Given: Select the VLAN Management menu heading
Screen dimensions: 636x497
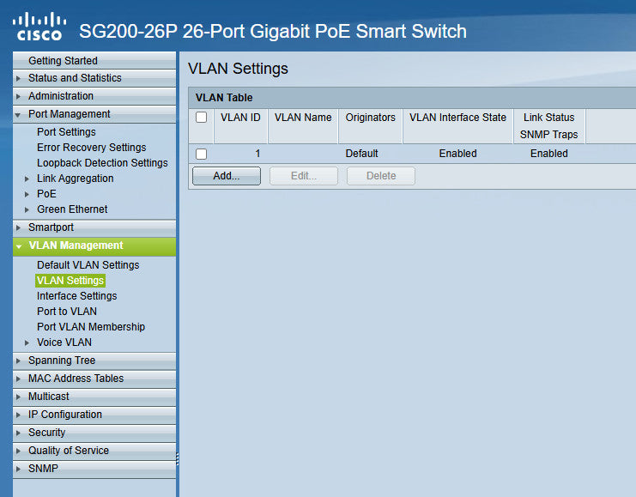Looking at the screenshot, I should pos(76,245).
